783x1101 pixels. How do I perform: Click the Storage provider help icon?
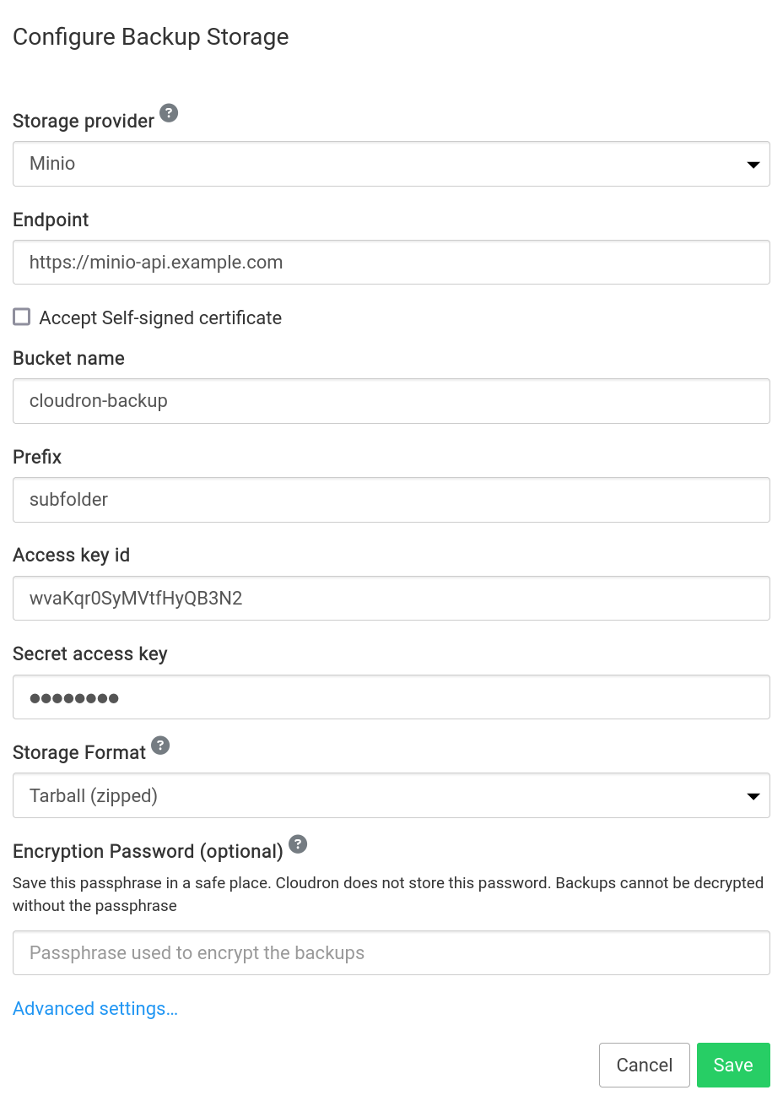pyautogui.click(x=169, y=113)
